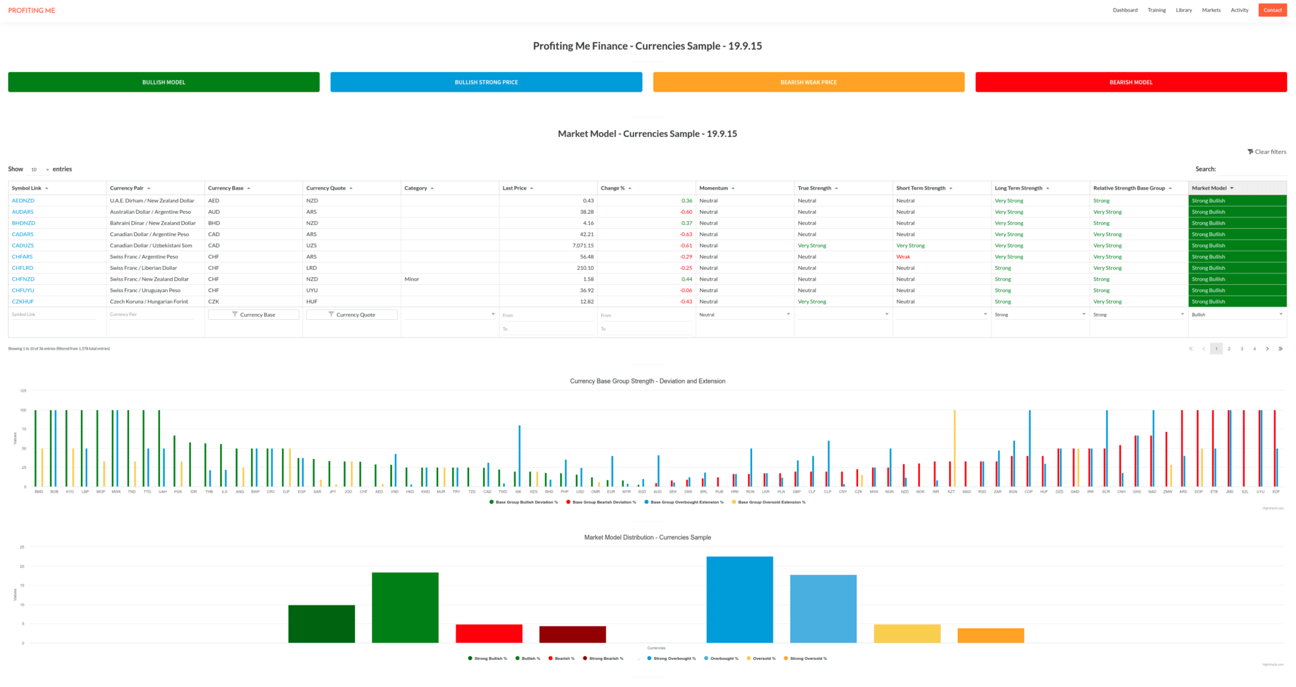Viewport: 1296px width, 687px height.
Task: Sort by Long Term Strength column arrow
Action: (x=1048, y=188)
